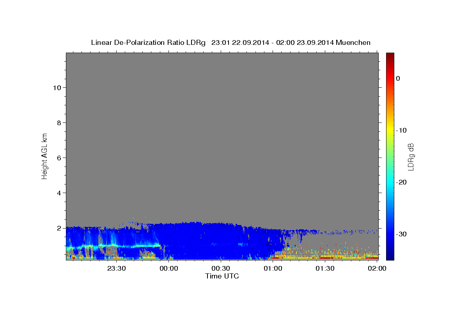Click the '01:00' time tick label
468x312 pixels.
(273, 268)
